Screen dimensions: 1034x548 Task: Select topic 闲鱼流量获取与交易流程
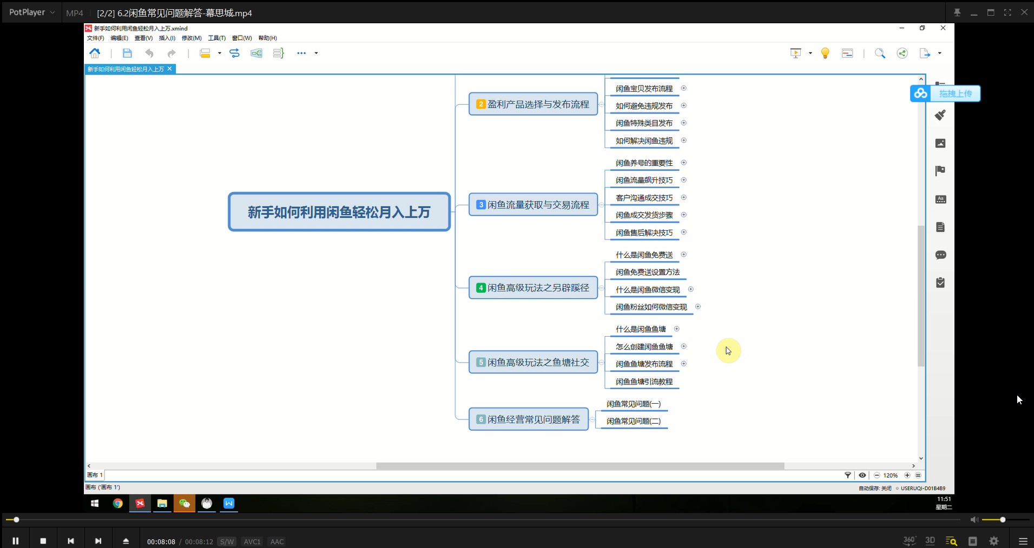(x=533, y=204)
